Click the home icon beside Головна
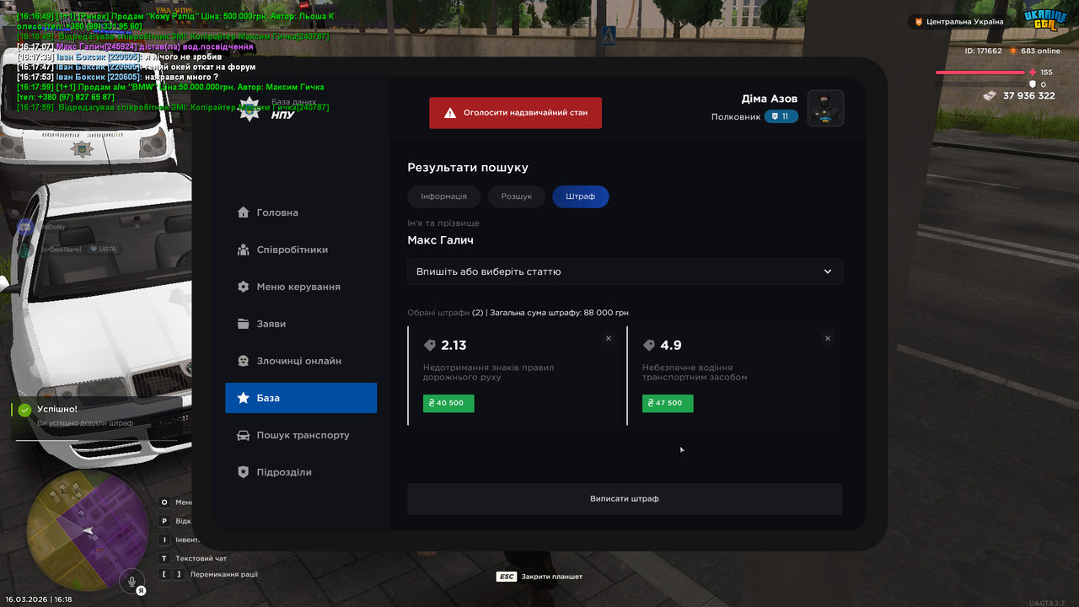This screenshot has height=607, width=1079. click(244, 212)
